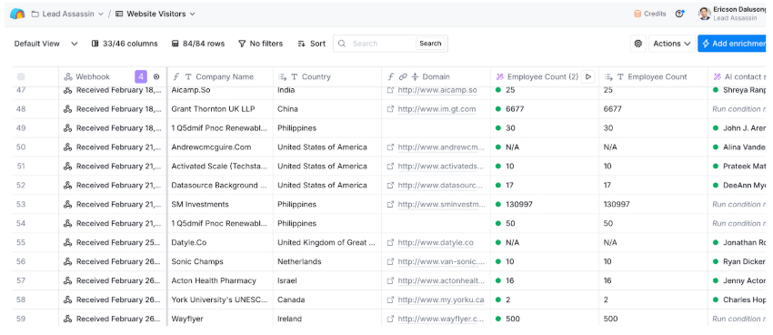
Task: Open external link icon for van-sonic domain
Action: pos(390,261)
